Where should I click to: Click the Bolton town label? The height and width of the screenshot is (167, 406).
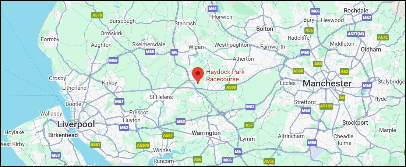[x=265, y=29]
